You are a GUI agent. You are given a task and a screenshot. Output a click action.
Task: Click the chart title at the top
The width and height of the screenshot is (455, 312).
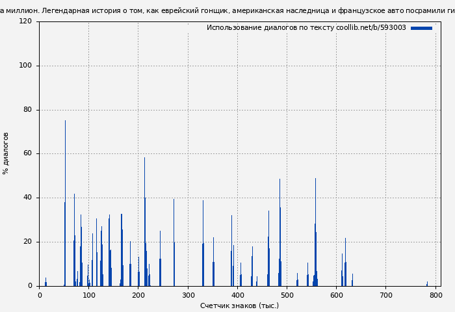tap(227, 10)
